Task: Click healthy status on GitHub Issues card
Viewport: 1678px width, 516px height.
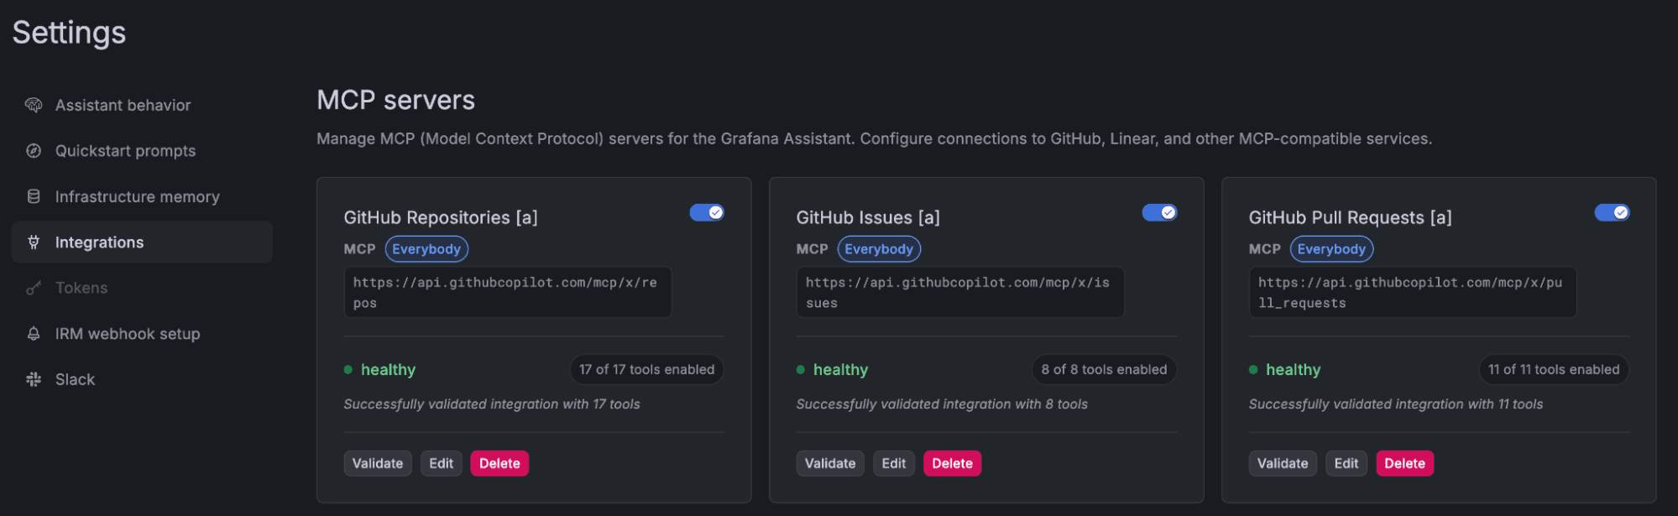Action: (x=840, y=370)
